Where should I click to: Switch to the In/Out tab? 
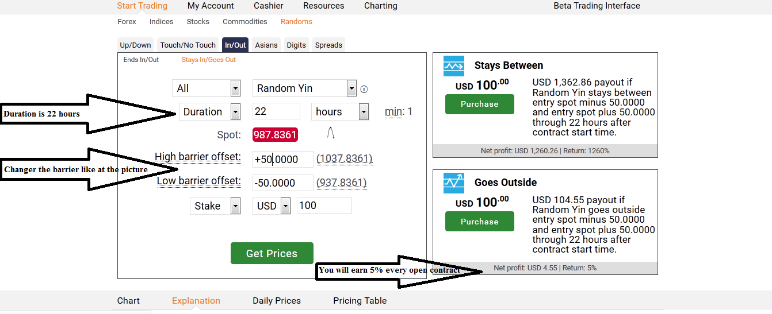point(235,45)
